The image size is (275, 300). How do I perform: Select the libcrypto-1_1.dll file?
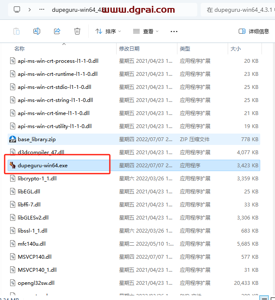[134, 178]
